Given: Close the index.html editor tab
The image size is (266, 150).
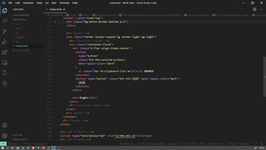Looking at the screenshot, I should pos(64,9).
